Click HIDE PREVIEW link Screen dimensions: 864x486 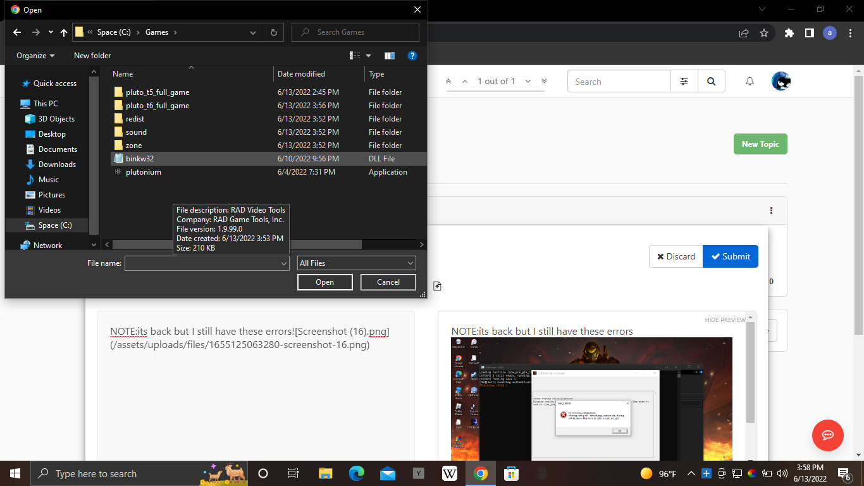725,320
